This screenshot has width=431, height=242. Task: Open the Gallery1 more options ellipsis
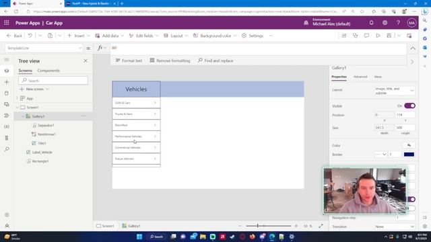pos(84,116)
